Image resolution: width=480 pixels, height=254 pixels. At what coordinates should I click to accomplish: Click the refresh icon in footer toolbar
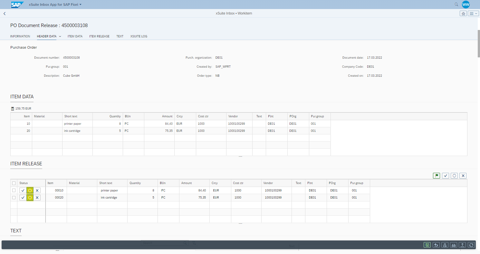coord(471,245)
